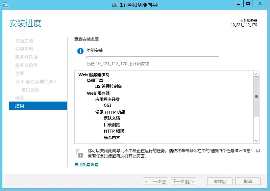270x191 pixels.
Task: Select HTTP 错误 entry
Action: pos(114,131)
